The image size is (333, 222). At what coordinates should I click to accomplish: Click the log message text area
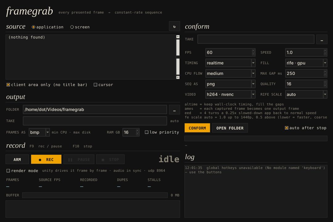[256, 191]
